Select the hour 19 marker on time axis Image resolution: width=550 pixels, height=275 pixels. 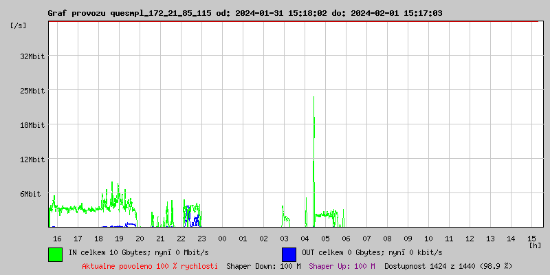point(119,238)
